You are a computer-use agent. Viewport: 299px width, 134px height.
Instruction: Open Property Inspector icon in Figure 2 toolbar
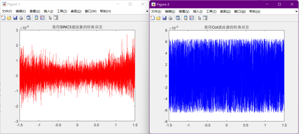click(x=205, y=18)
